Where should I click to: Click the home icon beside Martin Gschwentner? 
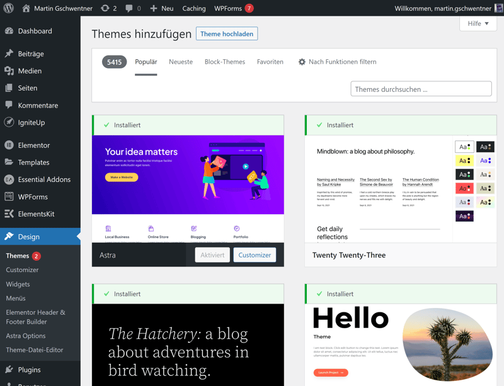[26, 8]
